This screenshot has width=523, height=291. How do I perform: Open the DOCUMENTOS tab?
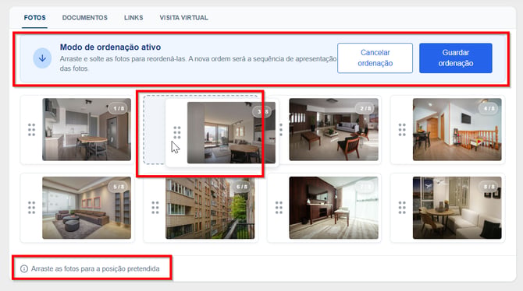click(x=85, y=18)
